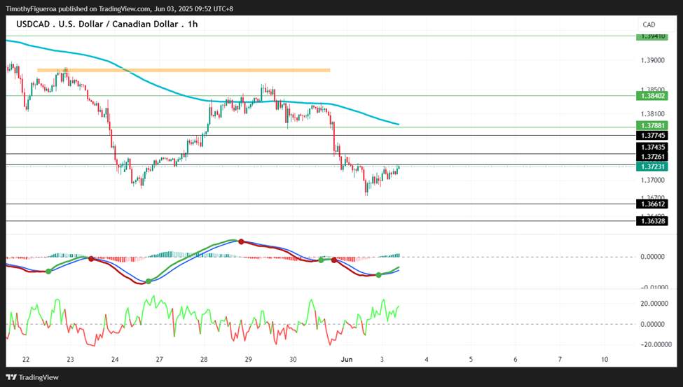Click the 1.37435 price label
Image resolution: width=683 pixels, height=387 pixels.
click(x=651, y=148)
